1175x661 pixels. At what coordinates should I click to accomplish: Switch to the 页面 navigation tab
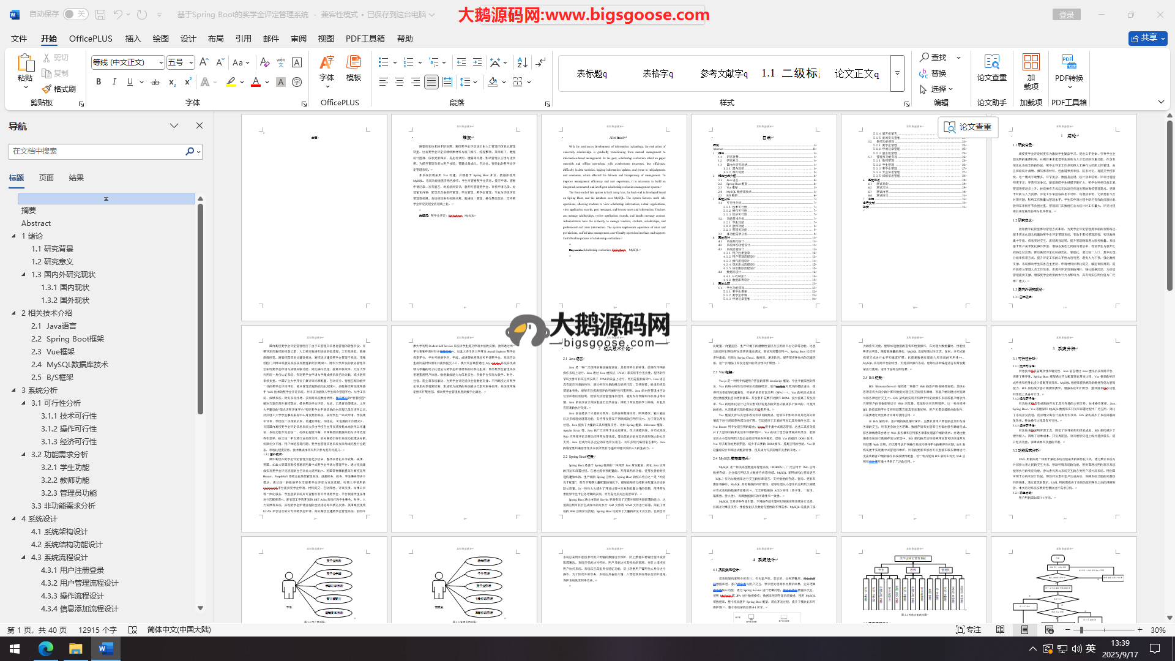coord(46,177)
